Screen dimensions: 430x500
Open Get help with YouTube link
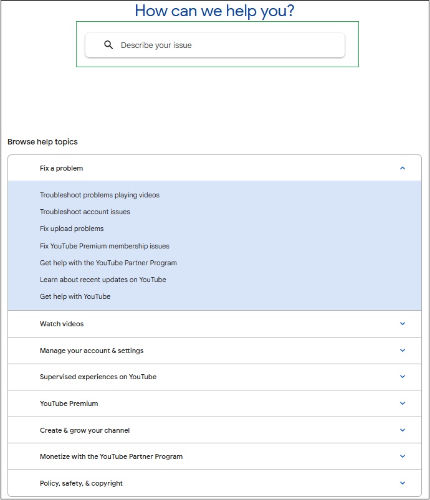click(x=75, y=296)
